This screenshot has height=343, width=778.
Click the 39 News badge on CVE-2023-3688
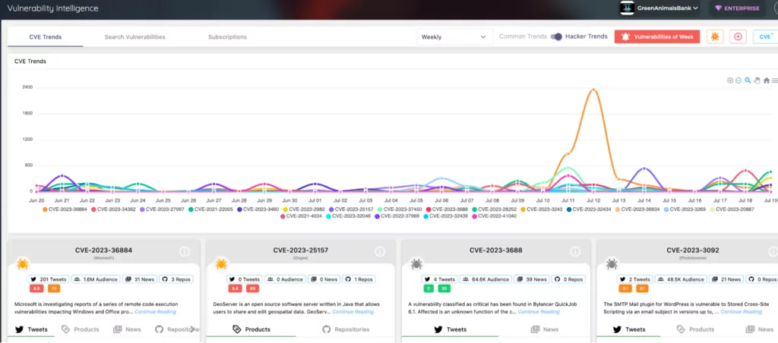coord(531,279)
